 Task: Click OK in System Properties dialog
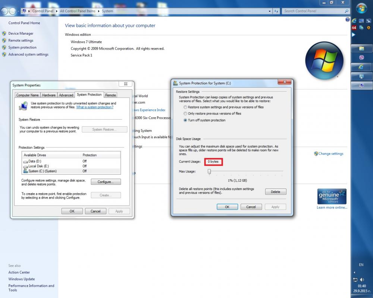point(72,211)
